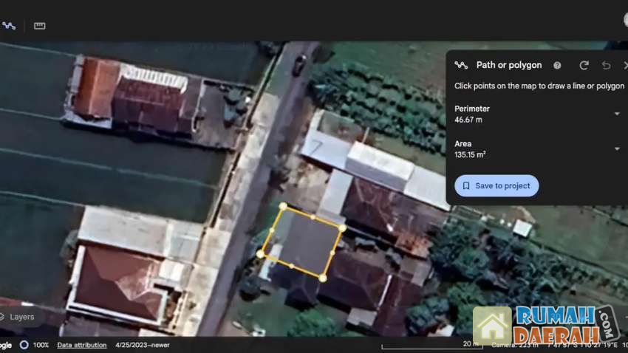Click the 4/25/2023 imagery date label
Screen dimensions: 628x353
(x=143, y=345)
